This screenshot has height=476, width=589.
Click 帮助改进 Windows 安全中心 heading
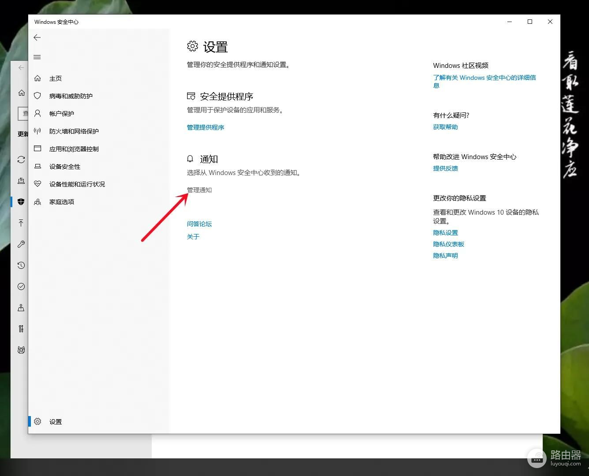[475, 156]
